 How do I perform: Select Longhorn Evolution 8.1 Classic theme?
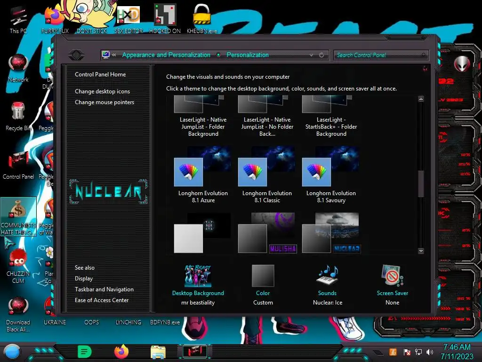267,175
